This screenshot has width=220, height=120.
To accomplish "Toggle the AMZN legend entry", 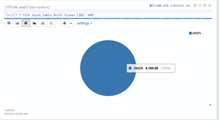I will pos(195,33).
